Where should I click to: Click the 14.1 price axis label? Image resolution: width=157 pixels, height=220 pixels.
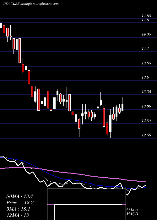pos(146,49)
